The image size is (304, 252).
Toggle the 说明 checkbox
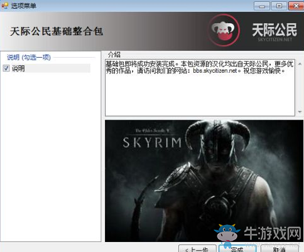6,68
